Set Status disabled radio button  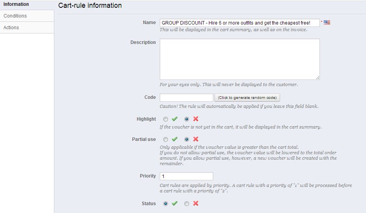[187, 204]
